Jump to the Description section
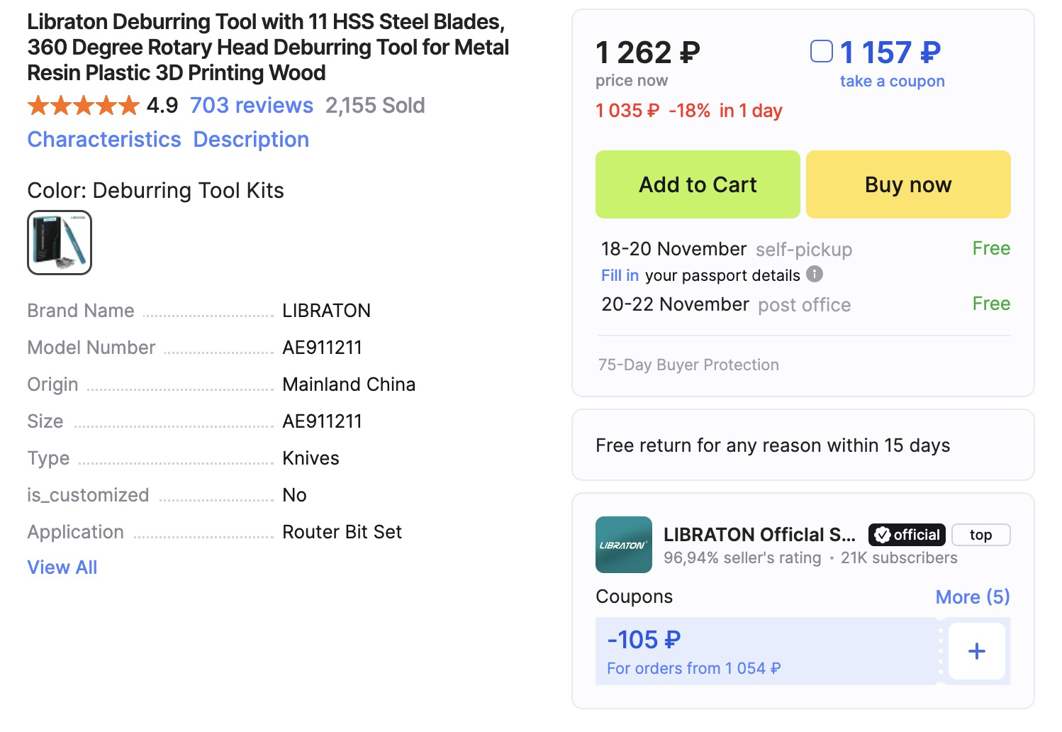This screenshot has width=1062, height=732. point(251,140)
